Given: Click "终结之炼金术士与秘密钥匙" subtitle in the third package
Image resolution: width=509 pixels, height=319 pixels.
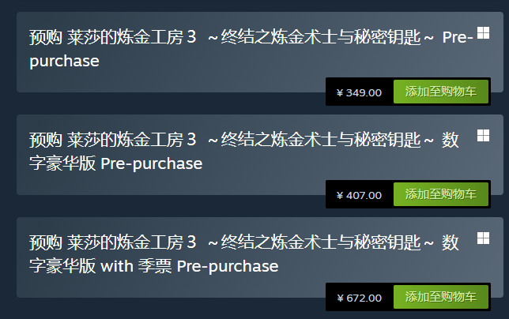Looking at the screenshot, I should pos(321,242).
